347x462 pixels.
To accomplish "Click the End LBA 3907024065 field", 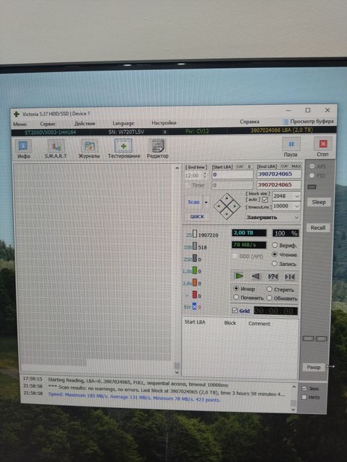I will click(x=279, y=174).
